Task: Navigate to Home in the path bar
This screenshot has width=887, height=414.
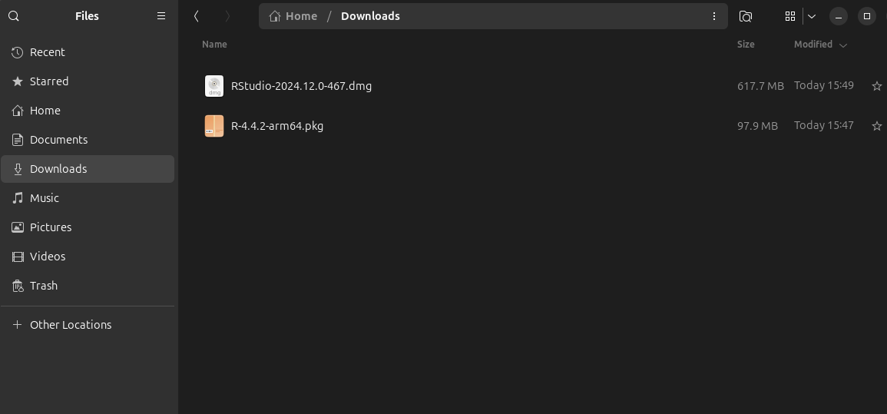Action: tap(293, 16)
